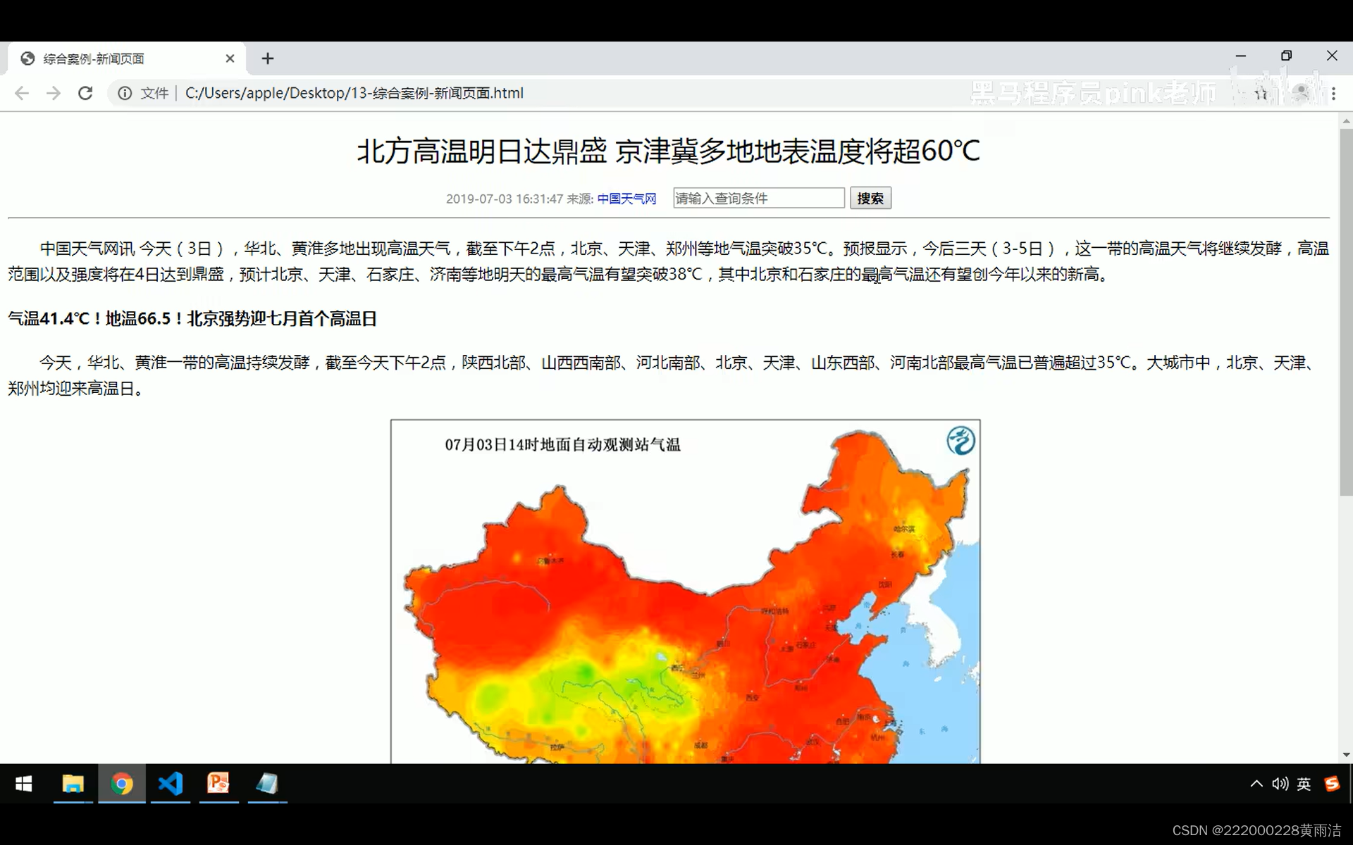Open Chrome three-dot menu

point(1333,93)
